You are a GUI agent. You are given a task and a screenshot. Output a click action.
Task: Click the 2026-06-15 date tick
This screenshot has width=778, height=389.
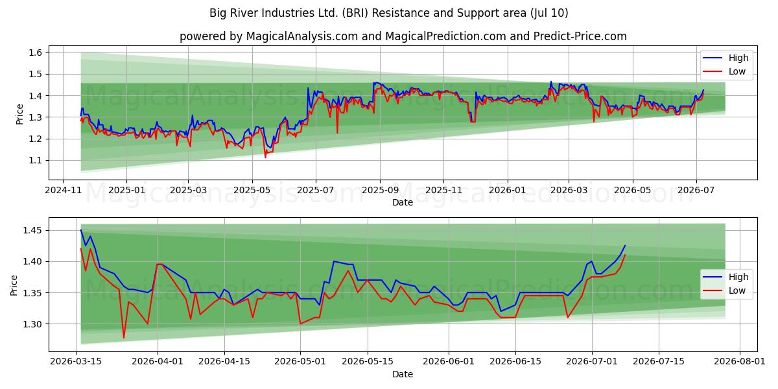tap(515, 362)
